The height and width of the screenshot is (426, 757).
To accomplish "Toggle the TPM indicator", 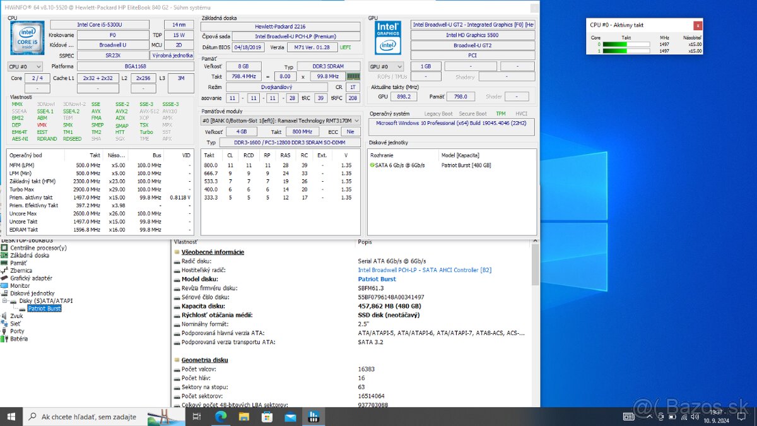I will (x=502, y=113).
